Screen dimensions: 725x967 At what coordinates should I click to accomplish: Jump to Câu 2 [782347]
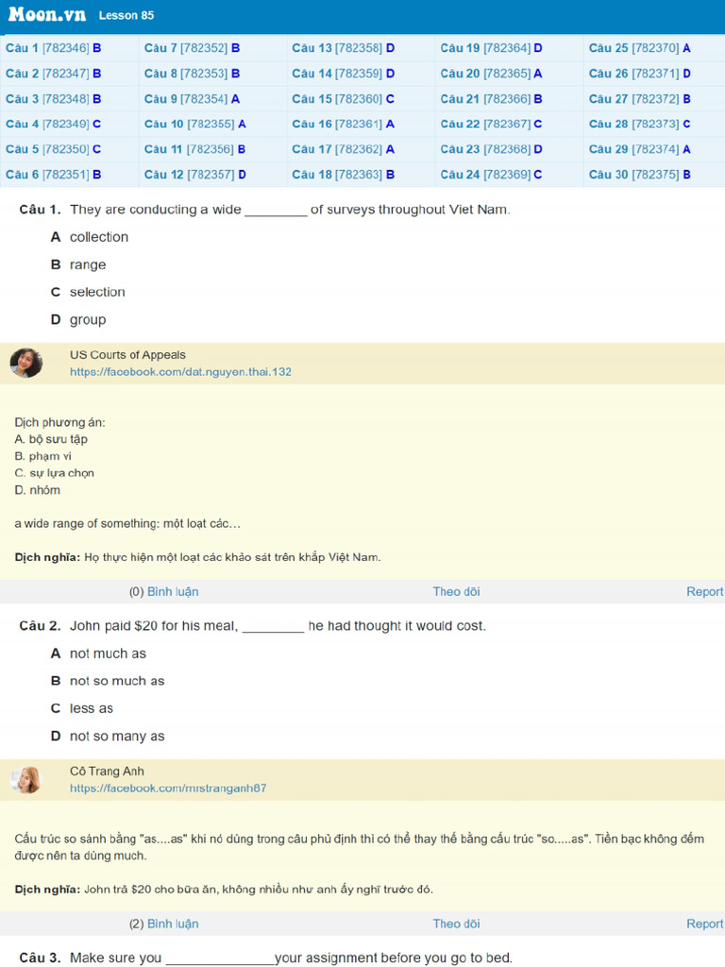pyautogui.click(x=53, y=74)
